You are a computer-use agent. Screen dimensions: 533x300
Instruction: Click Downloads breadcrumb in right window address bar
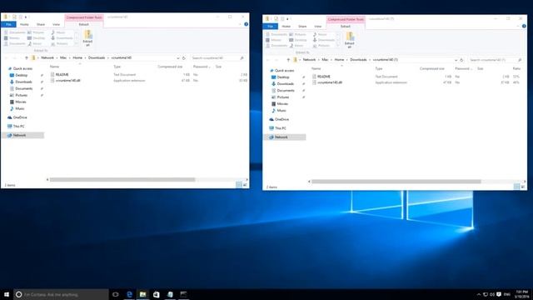coord(358,60)
